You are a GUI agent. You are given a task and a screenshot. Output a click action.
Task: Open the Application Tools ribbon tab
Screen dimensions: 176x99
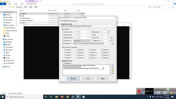point(32,4)
